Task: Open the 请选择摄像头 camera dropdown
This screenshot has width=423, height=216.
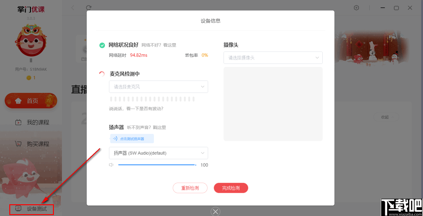Action: click(273, 58)
